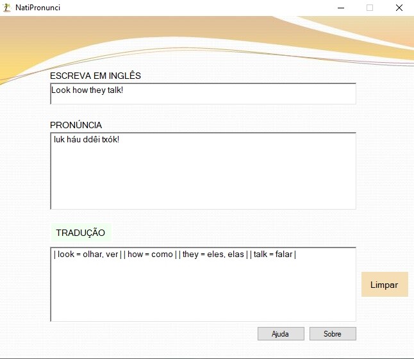This screenshot has height=359, width=414.
Task: Close the NatiPronunci window
Action: pos(399,8)
